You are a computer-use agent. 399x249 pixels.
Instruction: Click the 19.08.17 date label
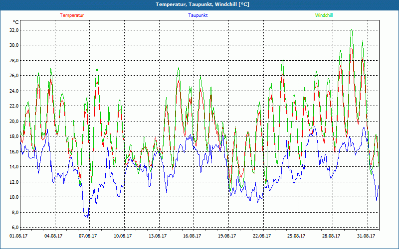tap(227, 236)
